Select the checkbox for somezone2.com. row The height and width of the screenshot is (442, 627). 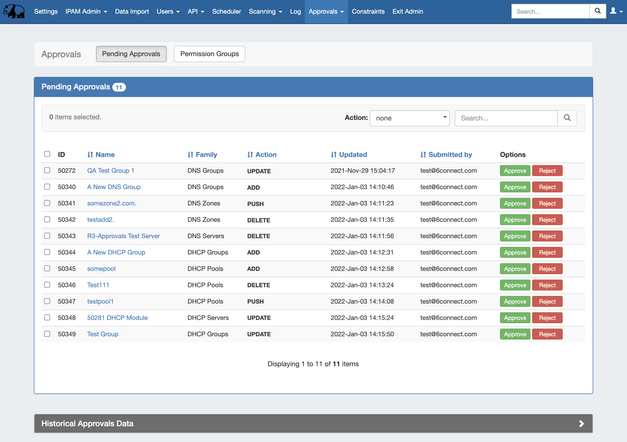(x=47, y=203)
